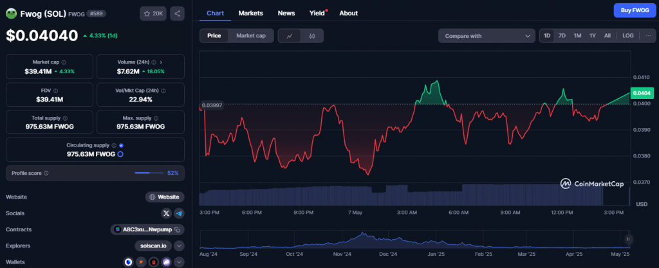Click the 22.94% Vol/Mkt Cap value
This screenshot has height=268, width=659.
(140, 100)
